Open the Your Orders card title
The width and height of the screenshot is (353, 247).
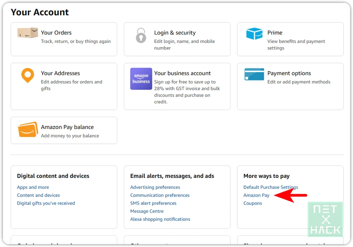56,32
